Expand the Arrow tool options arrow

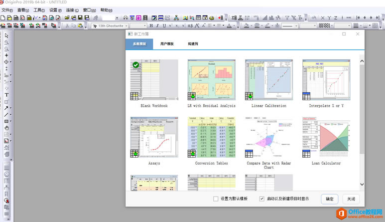[x=10, y=108]
